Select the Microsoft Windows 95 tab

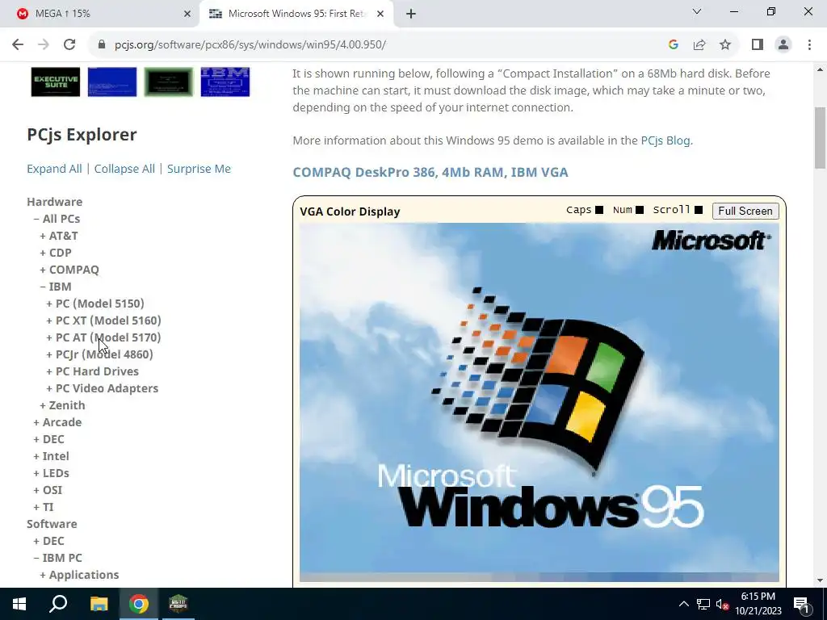pos(297,14)
